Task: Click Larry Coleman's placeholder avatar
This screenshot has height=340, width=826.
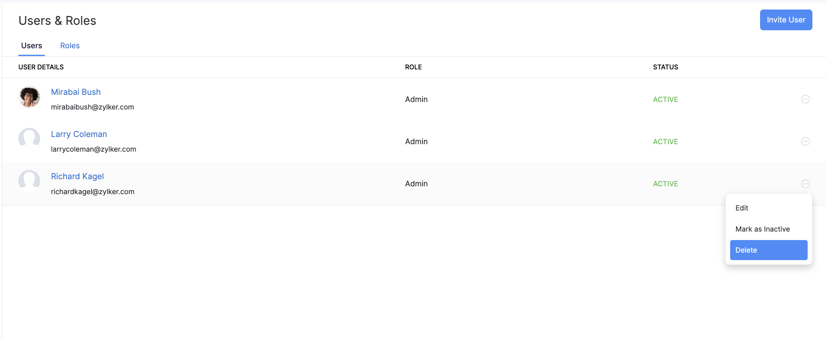Action: [x=29, y=139]
